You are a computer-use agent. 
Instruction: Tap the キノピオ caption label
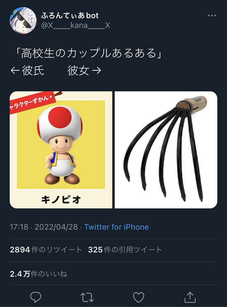(x=61, y=200)
